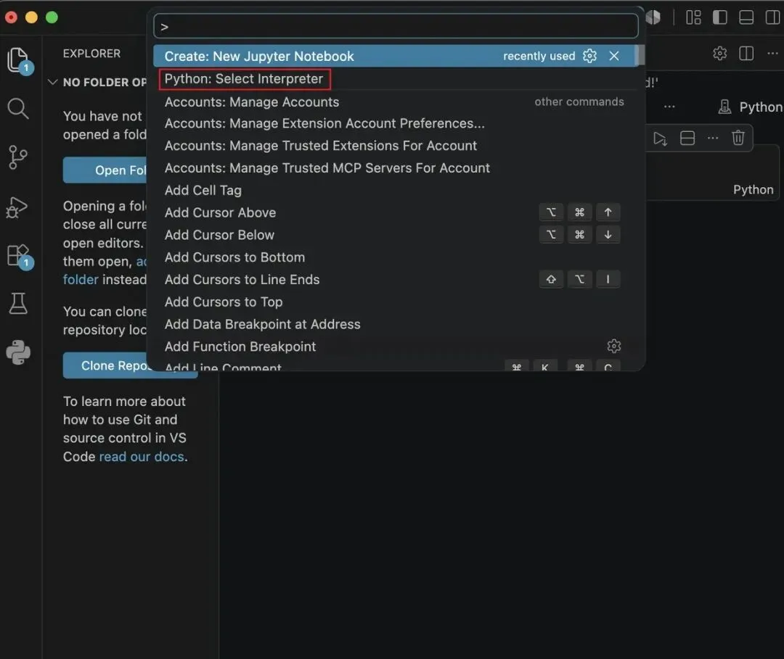The image size is (784, 659).
Task: Choose Add Data Breakpoint at Address
Action: (396, 324)
